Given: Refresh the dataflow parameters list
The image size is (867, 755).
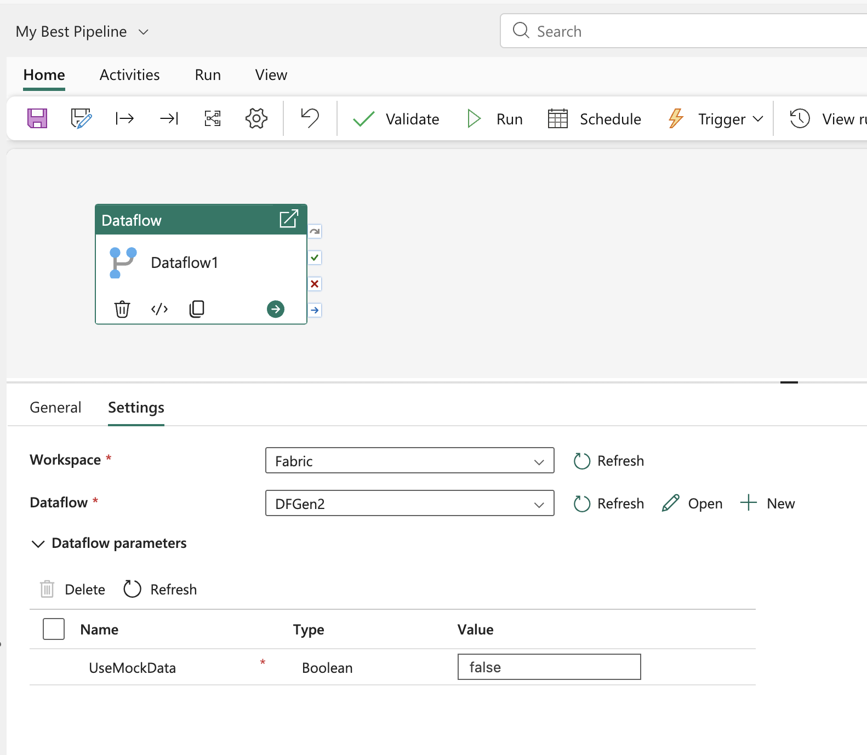Looking at the screenshot, I should (x=160, y=590).
